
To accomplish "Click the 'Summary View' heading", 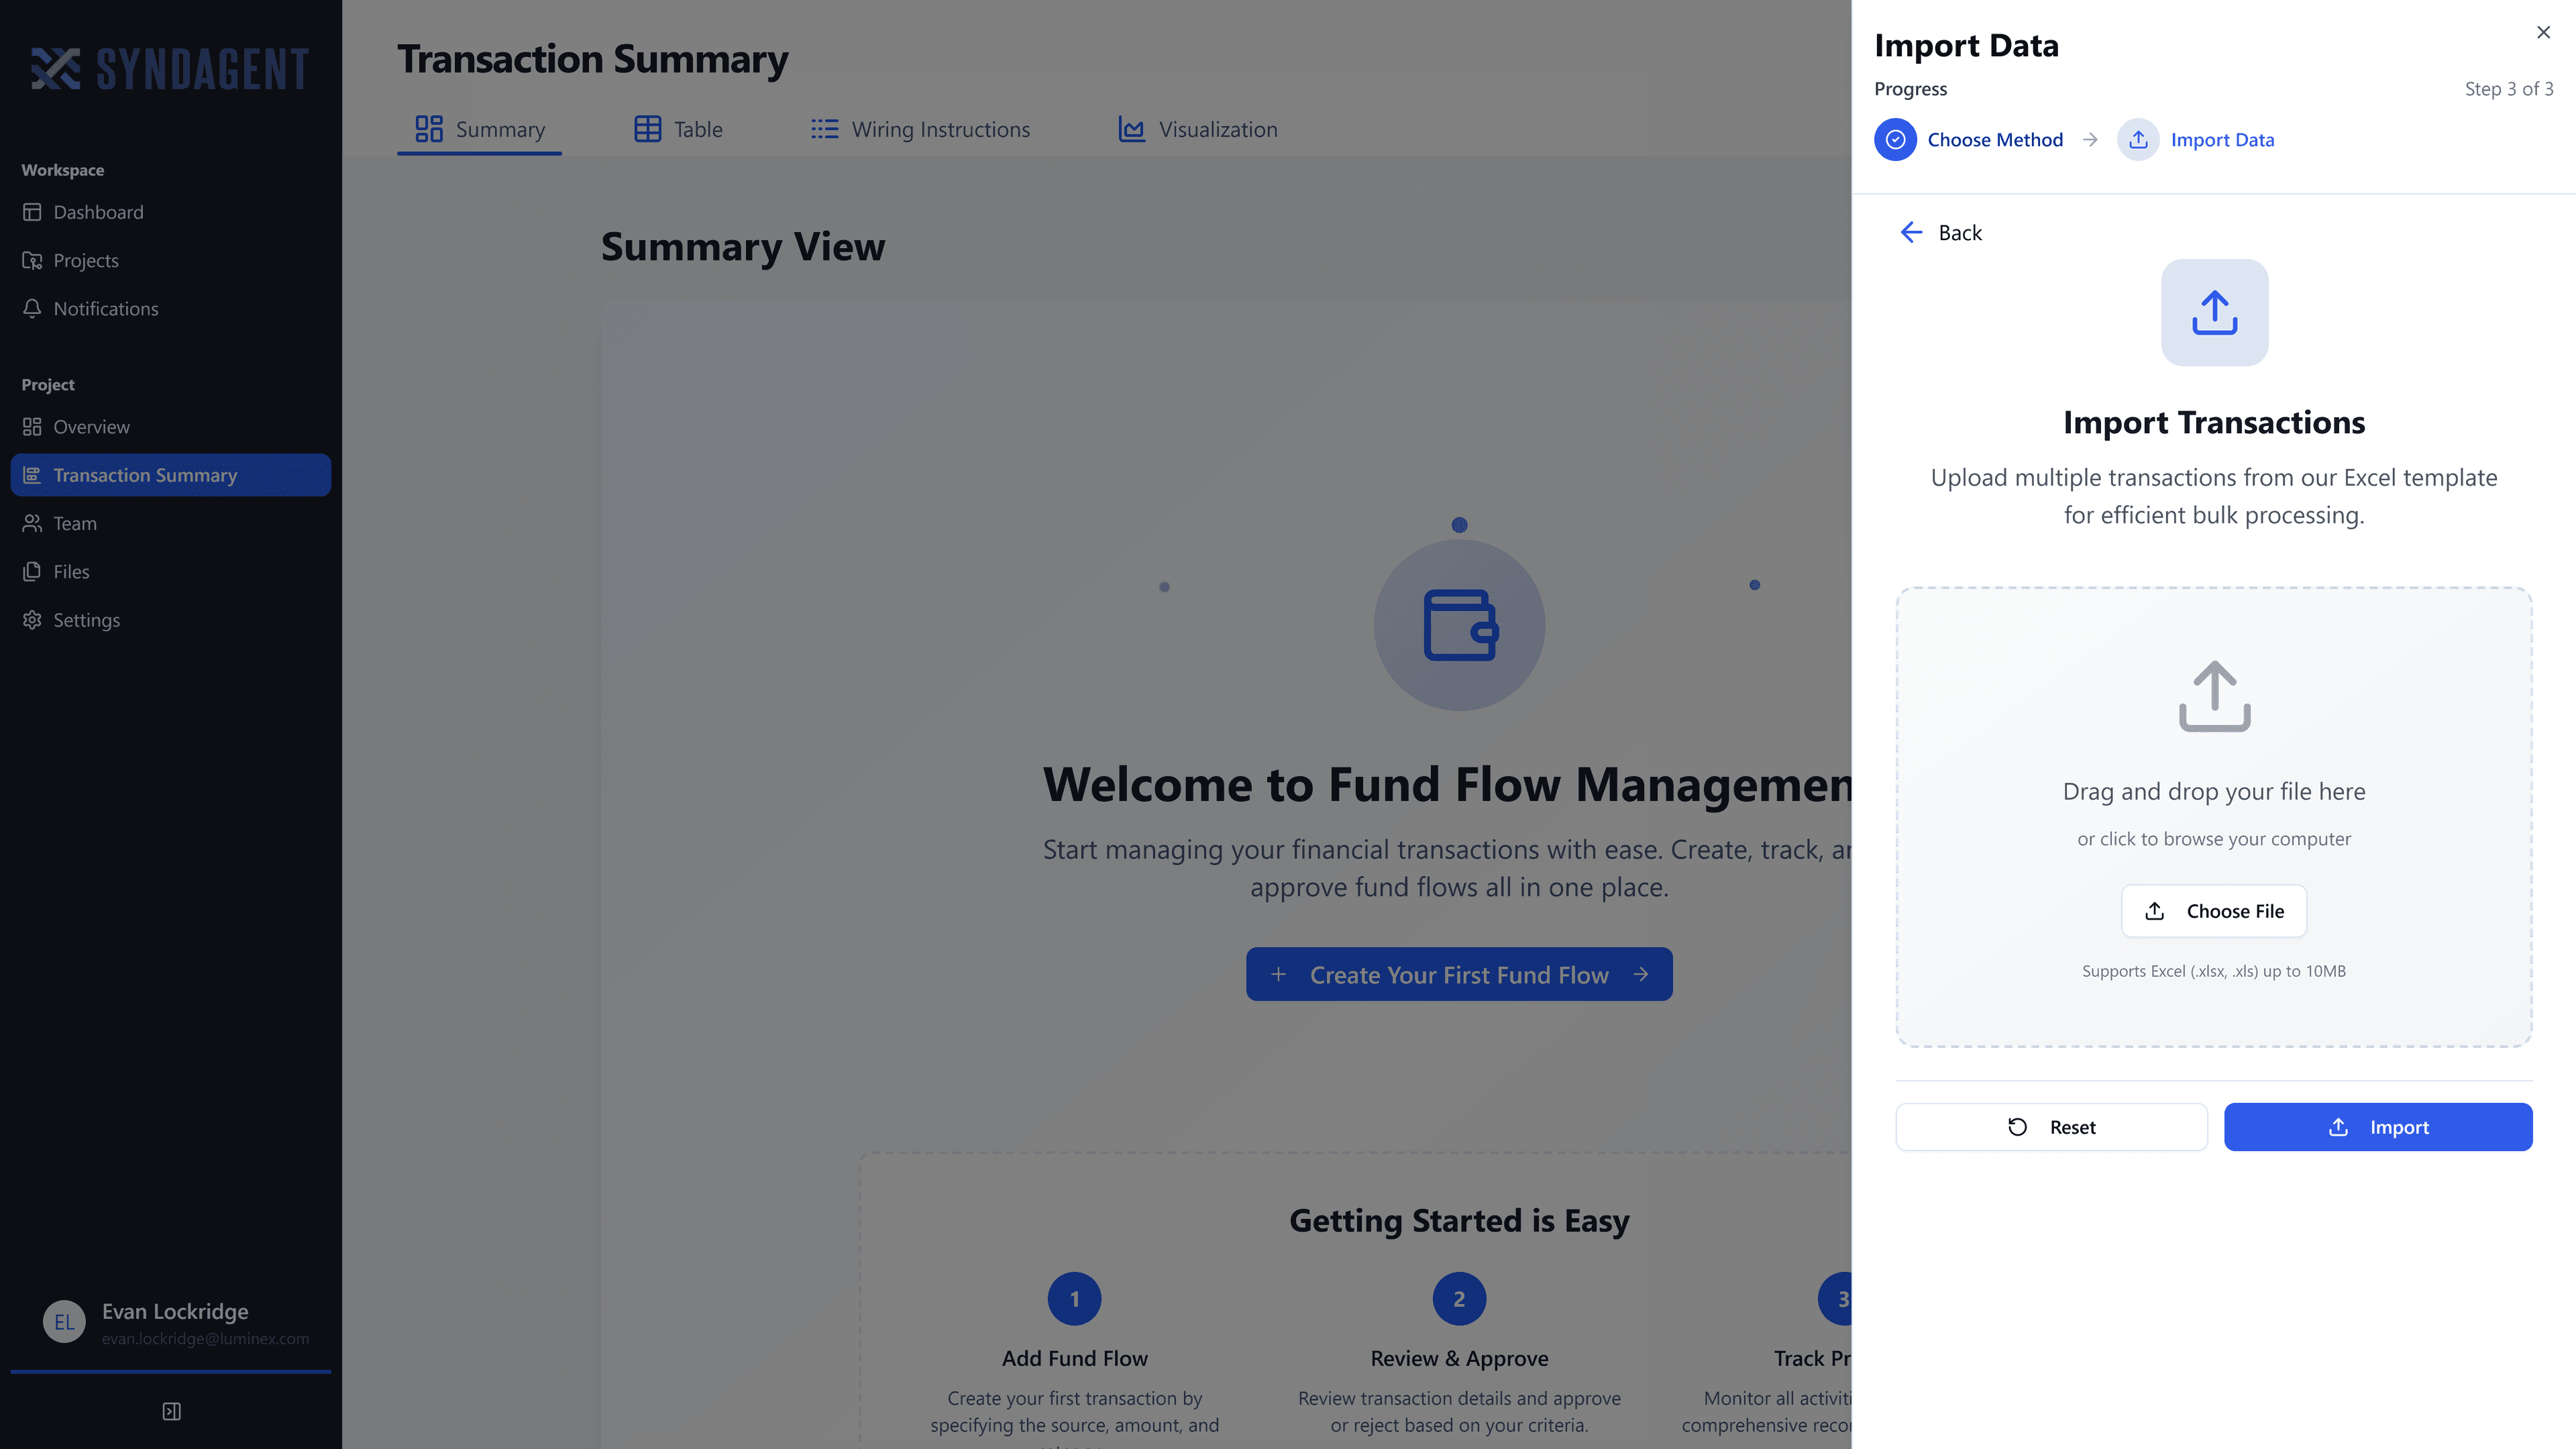I will tap(743, 246).
